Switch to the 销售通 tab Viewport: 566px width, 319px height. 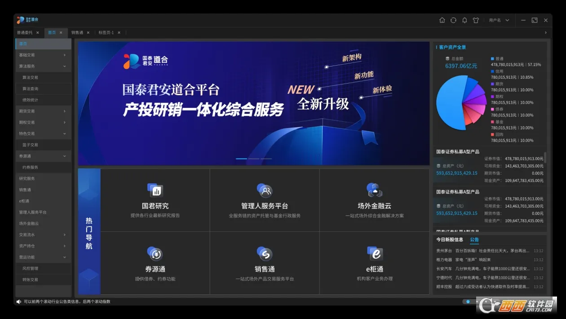tap(77, 32)
